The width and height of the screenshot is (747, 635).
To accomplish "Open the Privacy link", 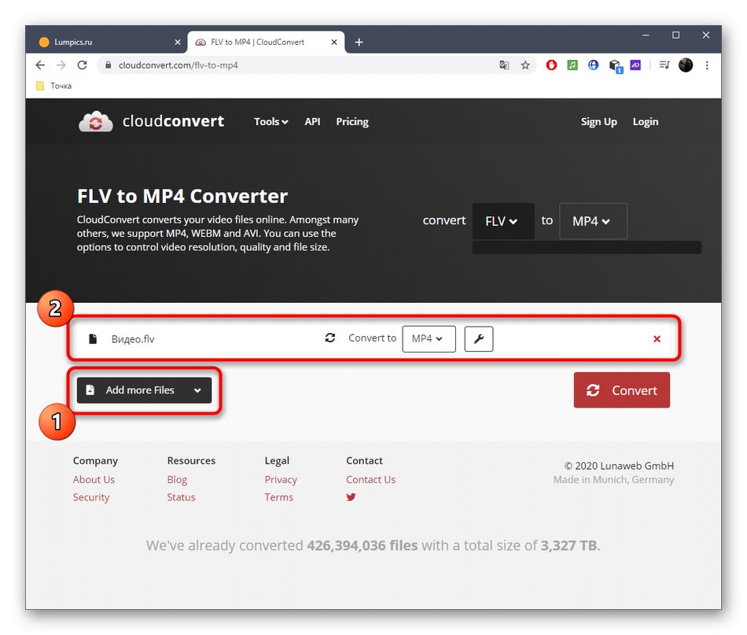I will coord(281,479).
